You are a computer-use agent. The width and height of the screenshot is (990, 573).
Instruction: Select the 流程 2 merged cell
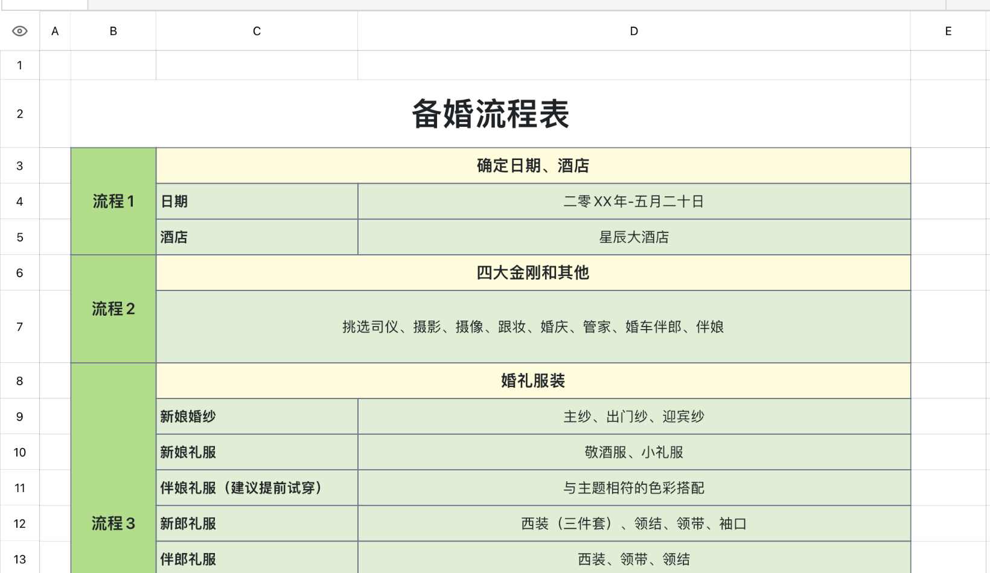[113, 309]
